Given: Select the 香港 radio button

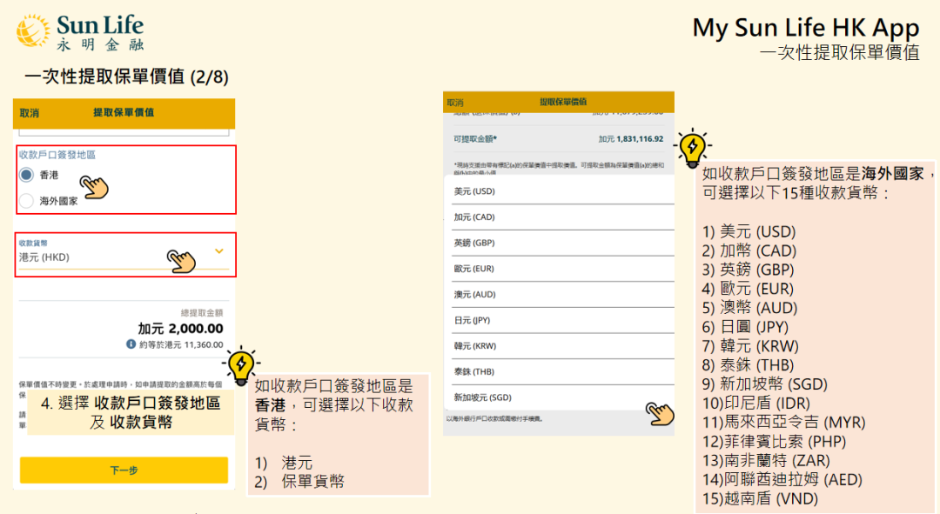Looking at the screenshot, I should coord(27,175).
